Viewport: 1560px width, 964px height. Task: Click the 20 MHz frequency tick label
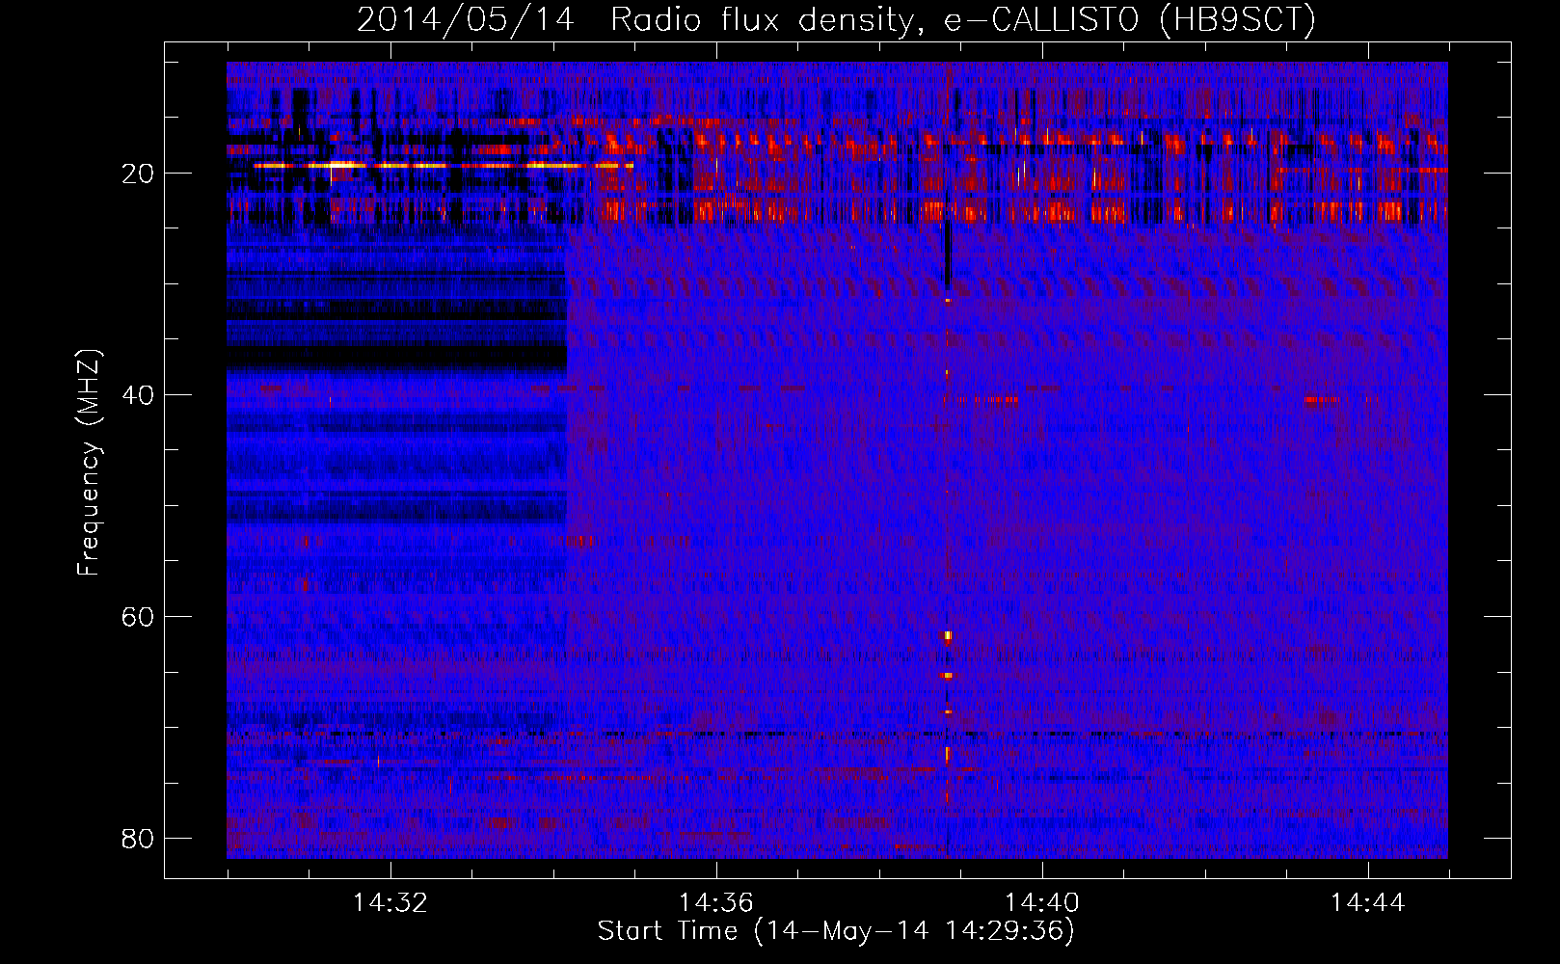click(139, 174)
